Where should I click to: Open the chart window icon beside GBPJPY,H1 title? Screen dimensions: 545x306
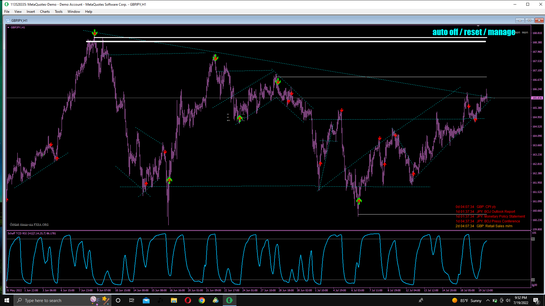click(8, 20)
